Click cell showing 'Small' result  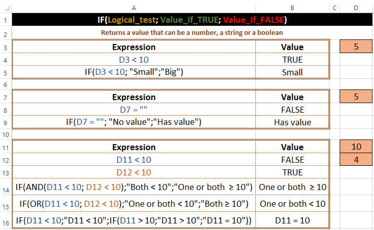point(292,72)
